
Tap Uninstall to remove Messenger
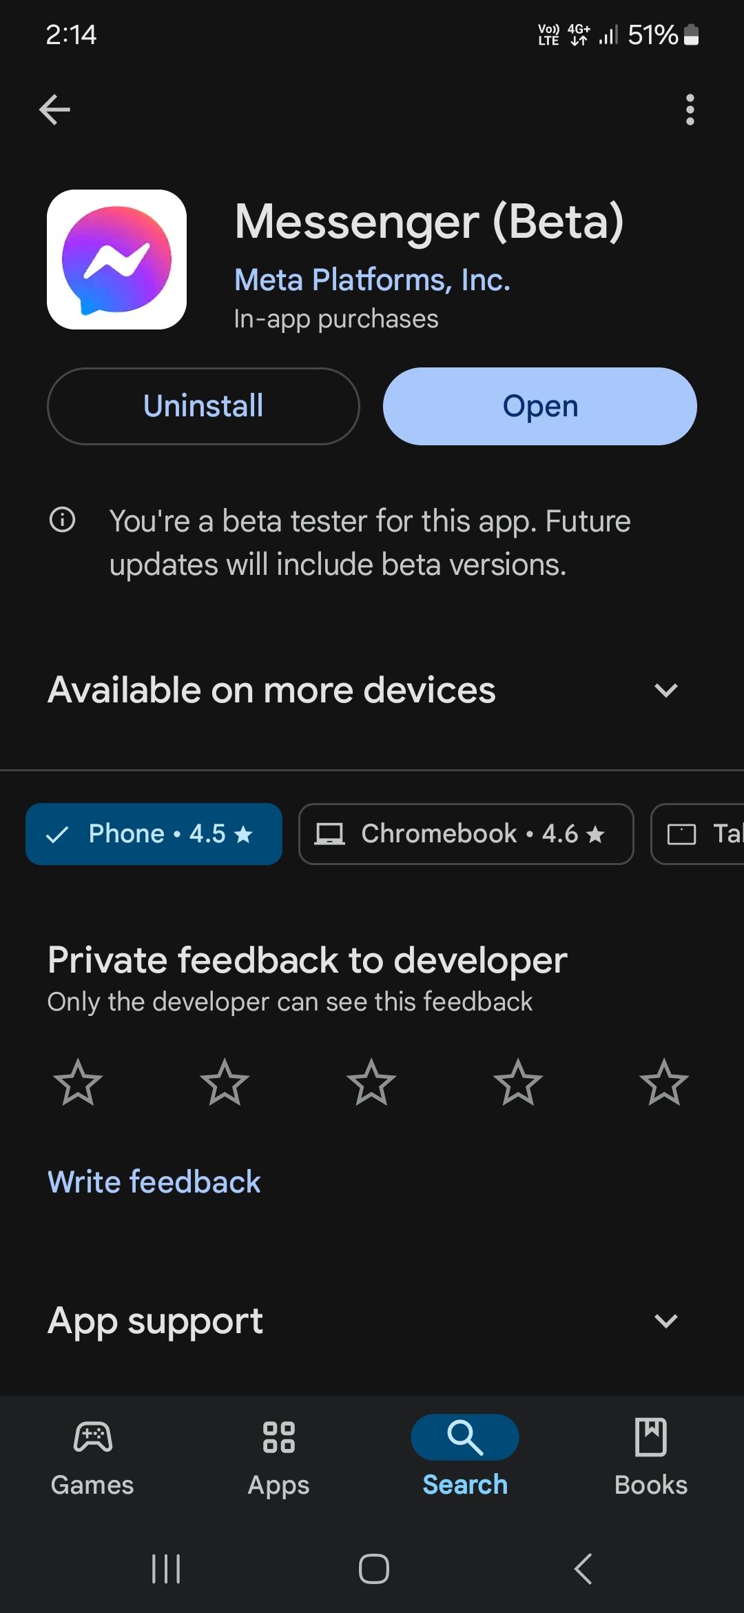[203, 406]
